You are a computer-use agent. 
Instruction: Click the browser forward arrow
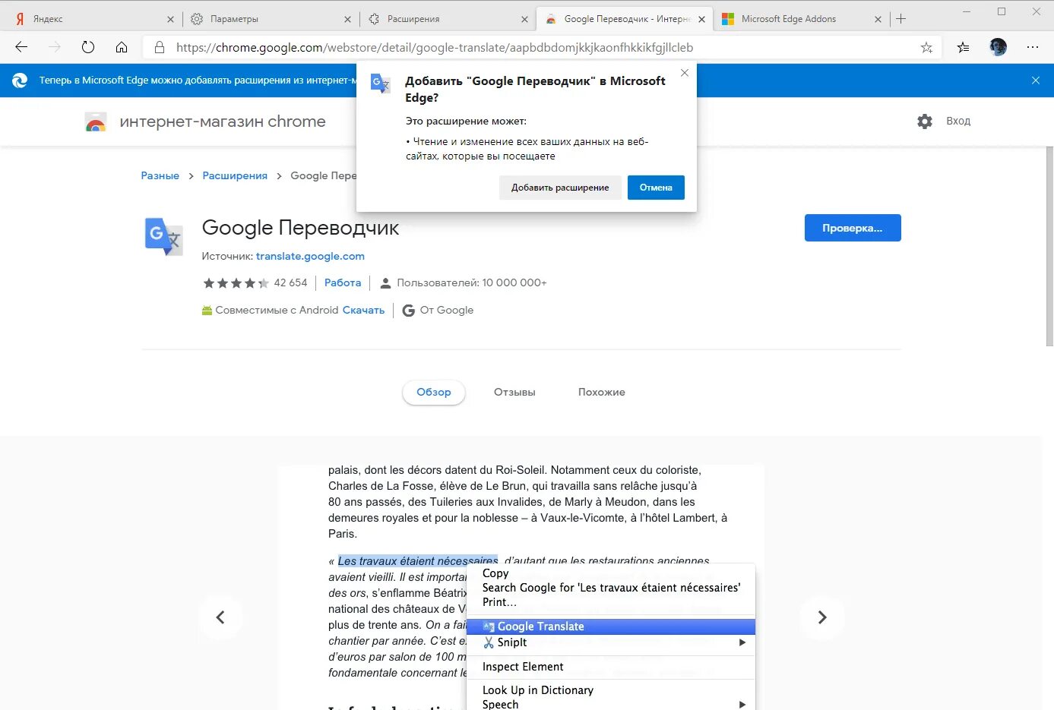(55, 47)
